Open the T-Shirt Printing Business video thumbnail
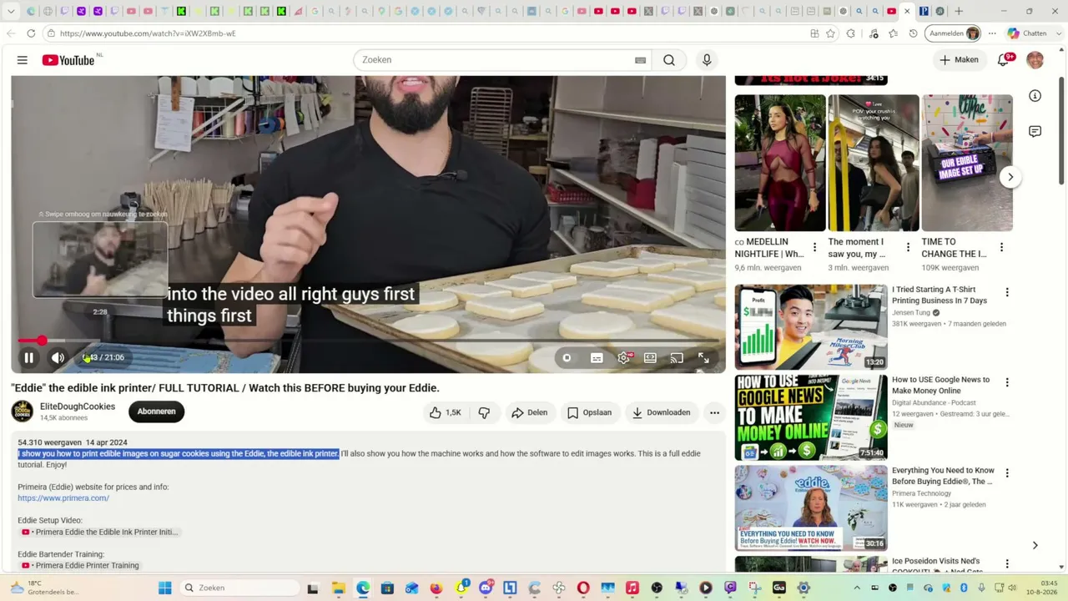 click(811, 326)
